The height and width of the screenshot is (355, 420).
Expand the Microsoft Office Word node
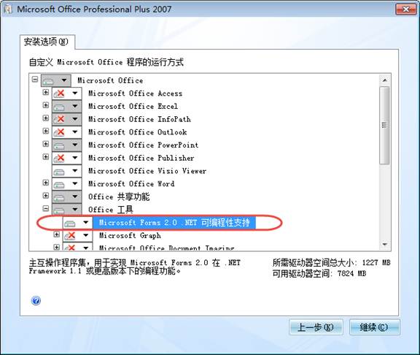46,183
